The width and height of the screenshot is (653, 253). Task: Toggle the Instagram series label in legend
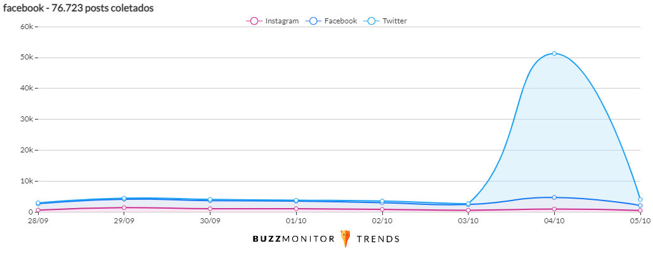click(282, 21)
